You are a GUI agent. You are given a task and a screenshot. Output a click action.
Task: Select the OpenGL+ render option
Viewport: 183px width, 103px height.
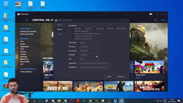click(x=95, y=29)
